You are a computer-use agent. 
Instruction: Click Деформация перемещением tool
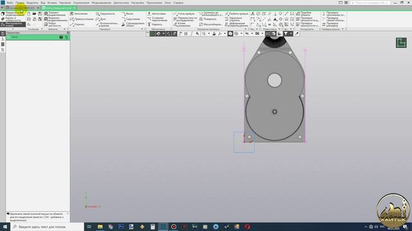pyautogui.click(x=236, y=24)
